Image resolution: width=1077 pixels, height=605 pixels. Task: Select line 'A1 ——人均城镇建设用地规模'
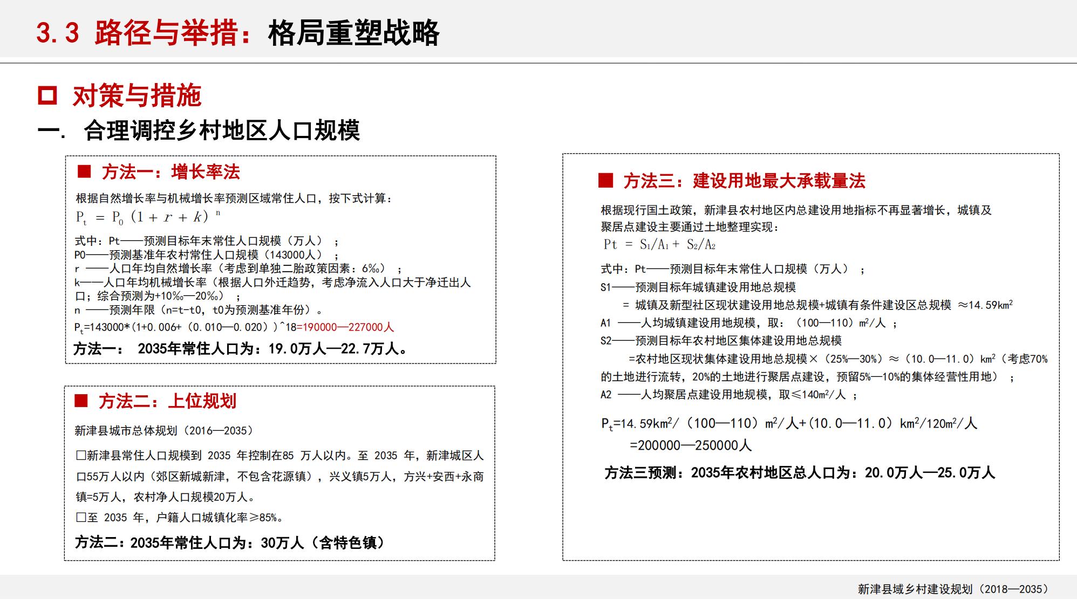click(749, 323)
